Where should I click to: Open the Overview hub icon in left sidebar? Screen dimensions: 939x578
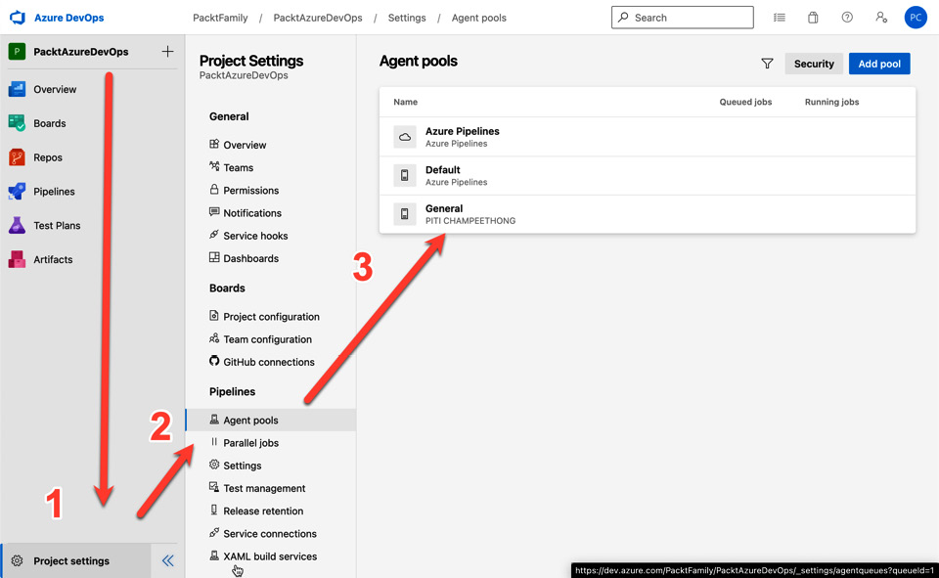pyautogui.click(x=17, y=89)
